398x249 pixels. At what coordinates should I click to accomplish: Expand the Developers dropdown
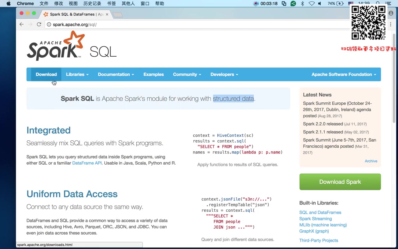(x=224, y=74)
